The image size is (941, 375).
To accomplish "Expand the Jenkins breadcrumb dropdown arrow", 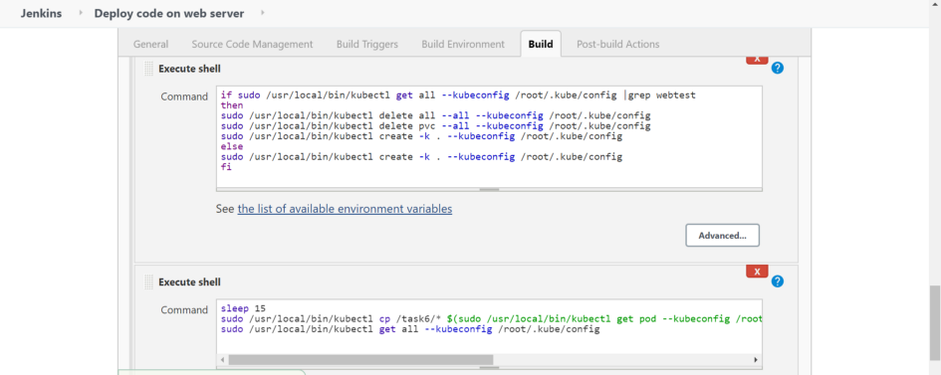I will pyautogui.click(x=81, y=13).
